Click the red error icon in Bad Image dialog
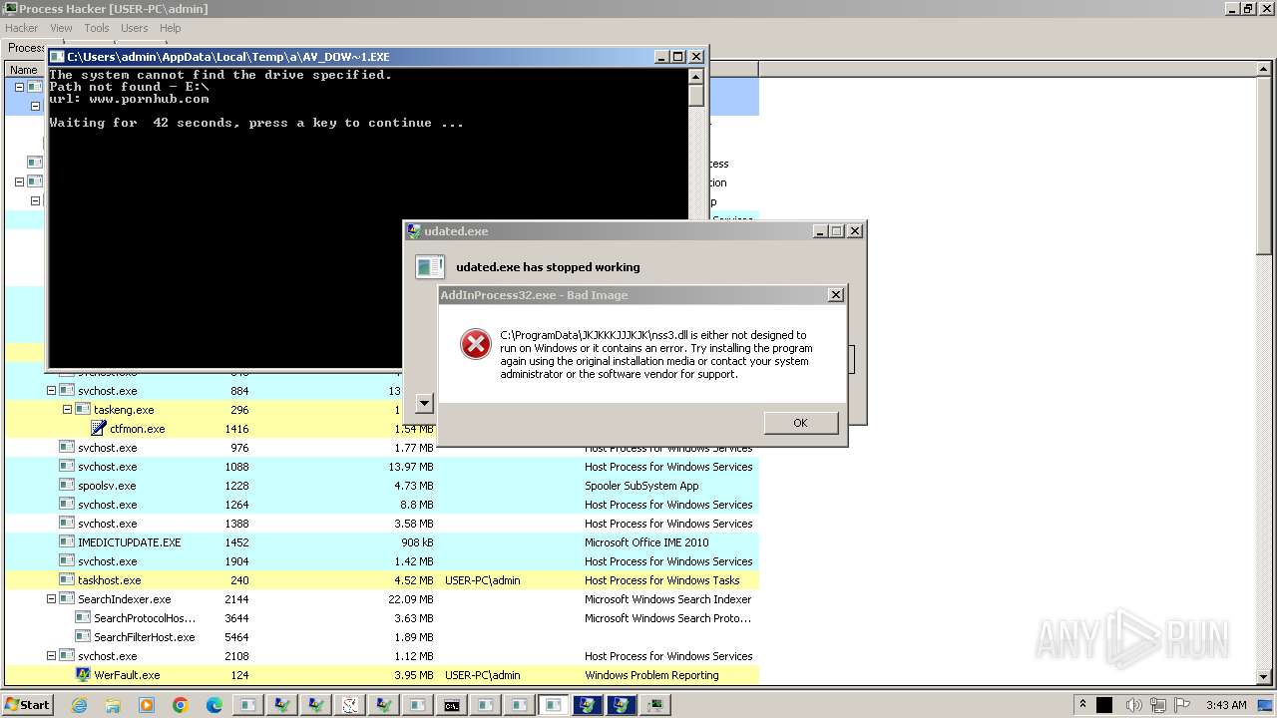Image resolution: width=1277 pixels, height=718 pixels. point(476,344)
